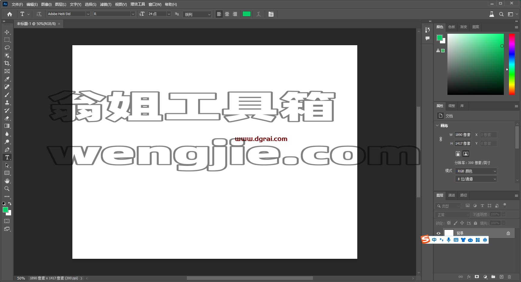
Task: Open the layer filter 类型 dropdown
Action: (x=448, y=206)
